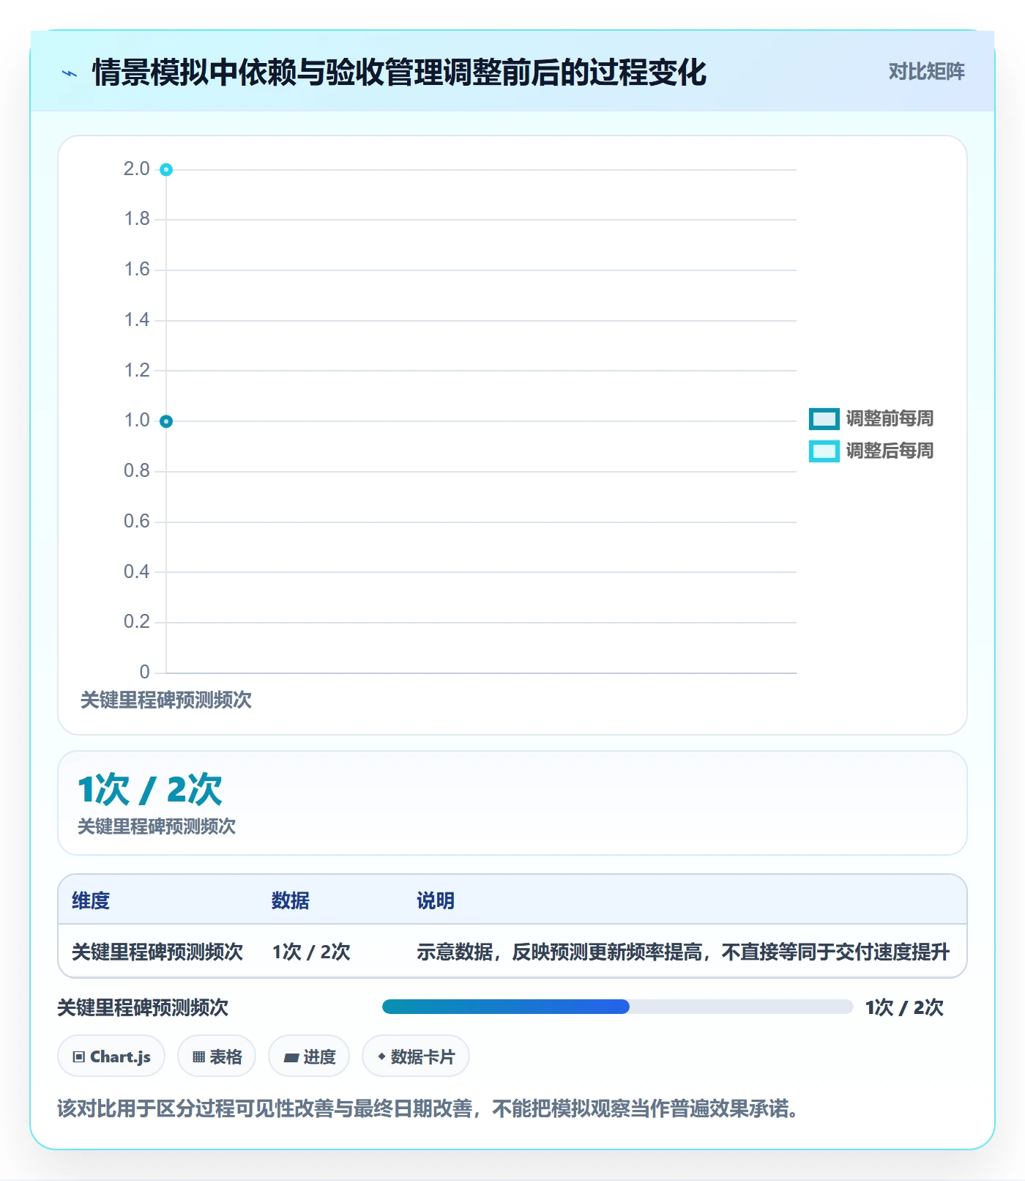Viewport: 1025px width, 1181px height.
Task: Click the 对比矩阵 label in header
Action: point(926,71)
